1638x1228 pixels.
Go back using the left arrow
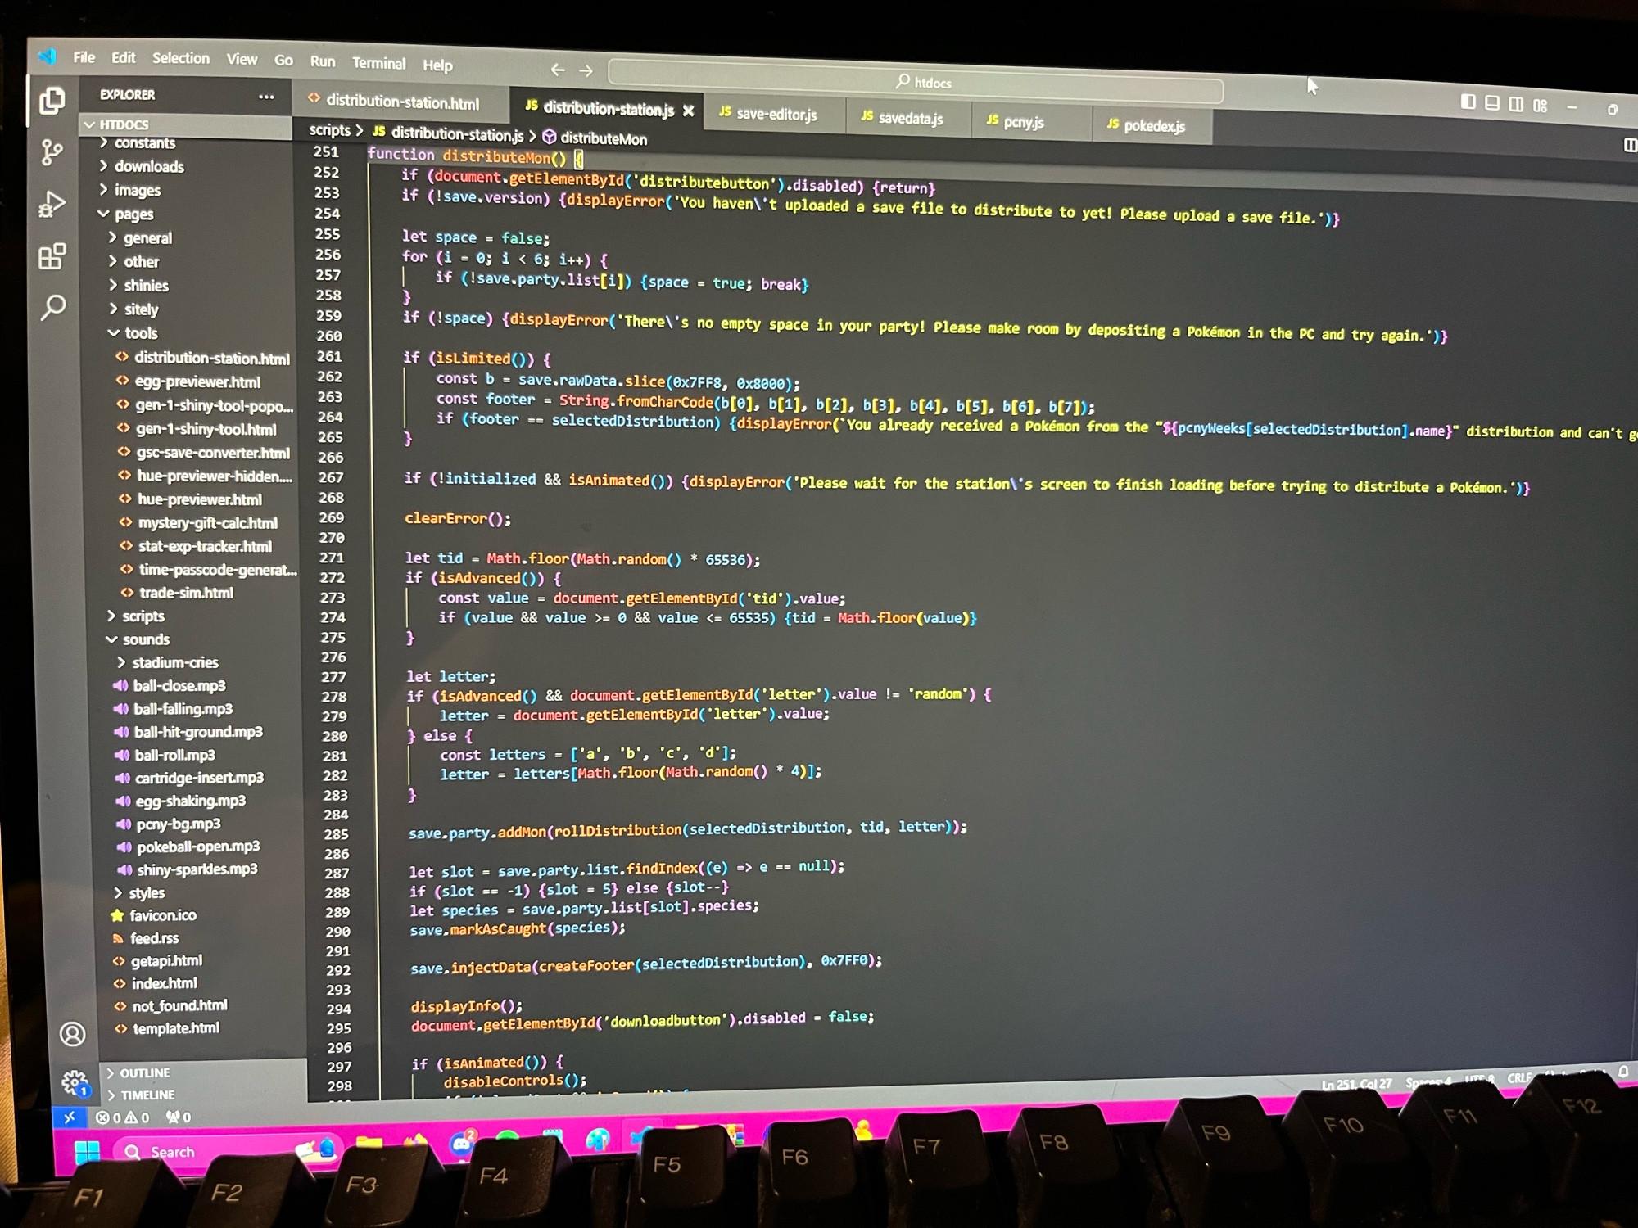tap(558, 70)
